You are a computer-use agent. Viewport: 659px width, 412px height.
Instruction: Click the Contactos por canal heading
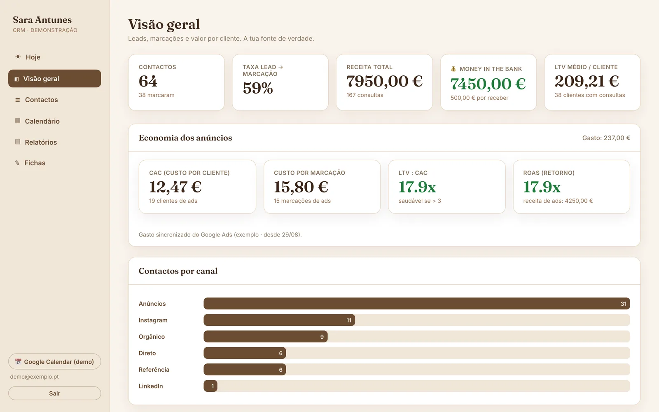click(x=178, y=271)
